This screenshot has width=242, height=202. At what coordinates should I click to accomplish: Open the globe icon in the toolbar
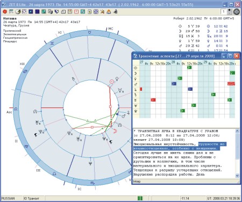point(18,12)
